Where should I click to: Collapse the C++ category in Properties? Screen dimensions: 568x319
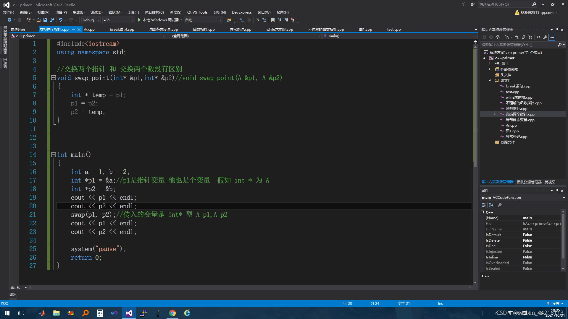(x=483, y=212)
